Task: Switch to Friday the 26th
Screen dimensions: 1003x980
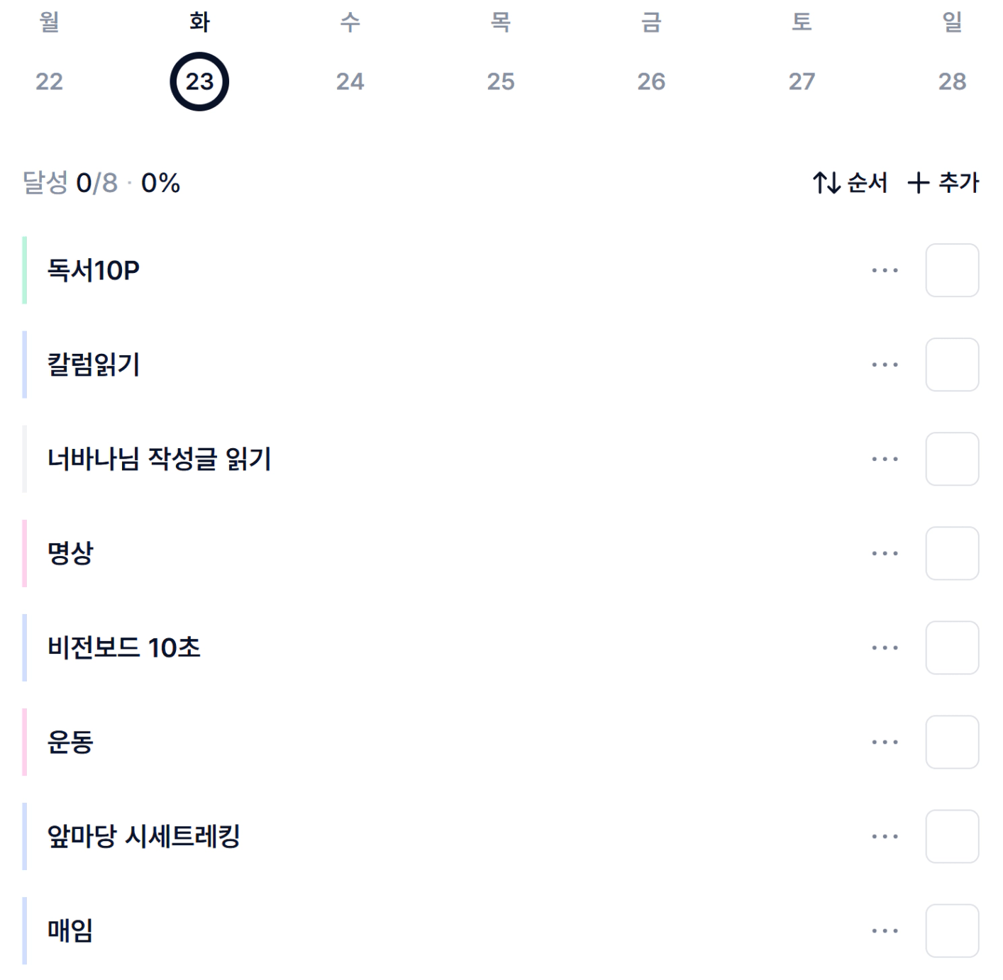Action: tap(651, 81)
